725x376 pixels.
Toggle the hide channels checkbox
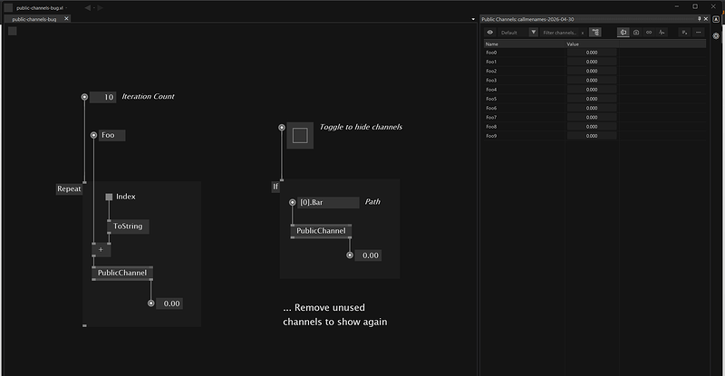coord(300,136)
